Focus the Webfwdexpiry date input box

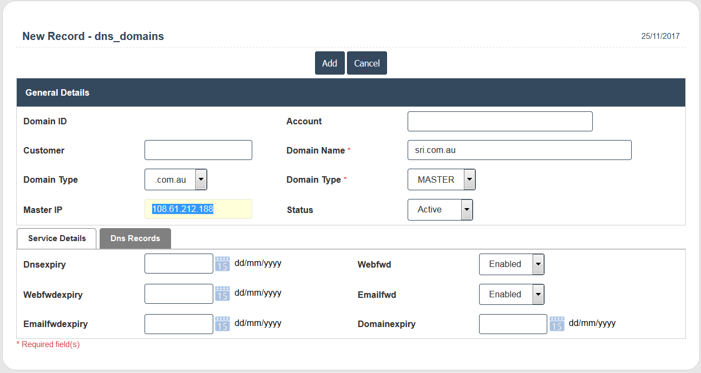point(179,294)
